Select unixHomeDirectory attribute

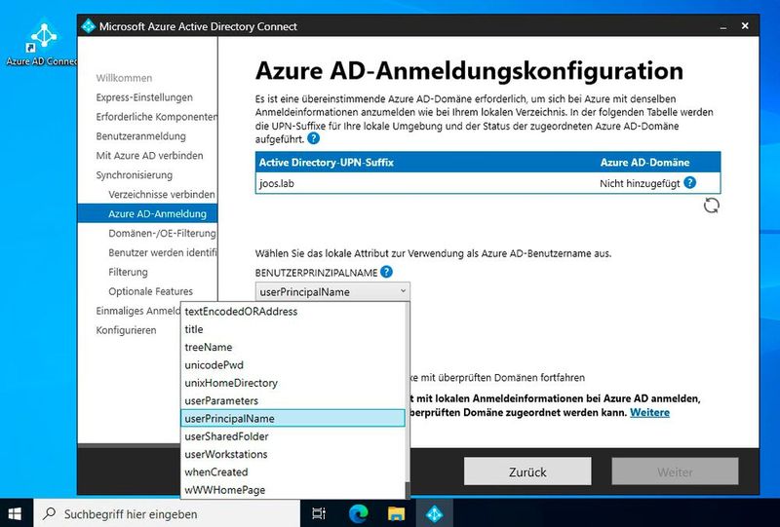click(293, 383)
